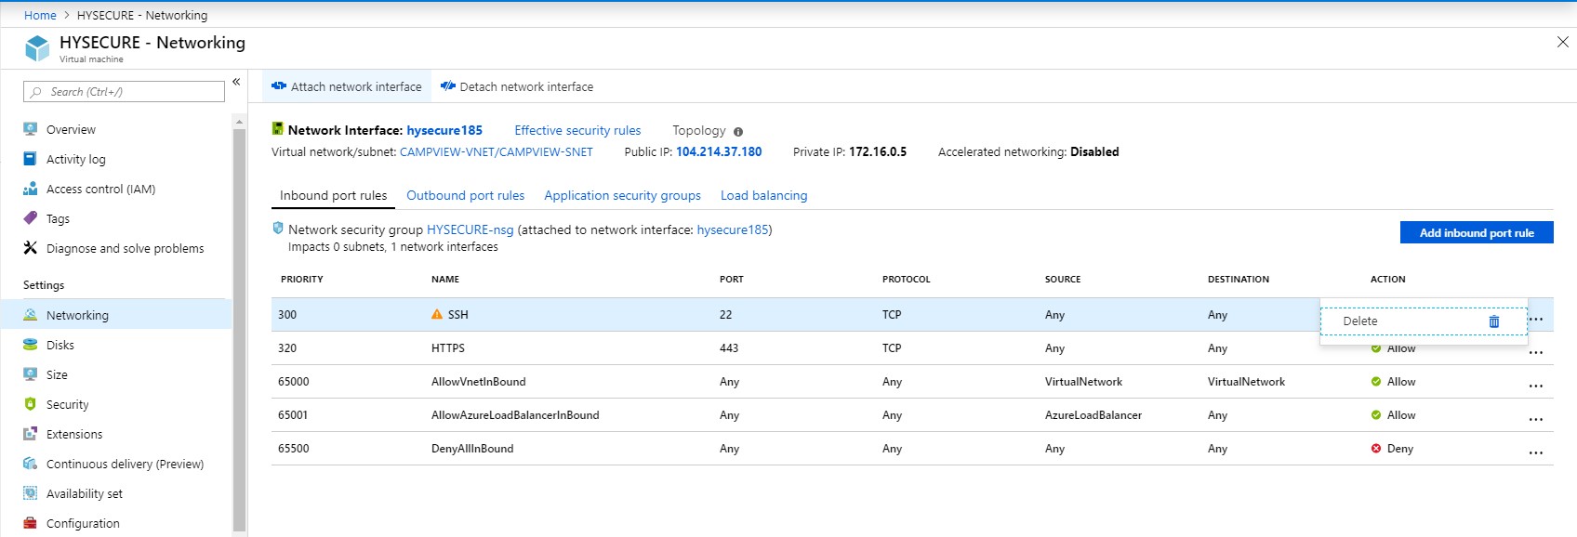The width and height of the screenshot is (1577, 537).
Task: Click the Activity log icon
Action: click(x=31, y=159)
